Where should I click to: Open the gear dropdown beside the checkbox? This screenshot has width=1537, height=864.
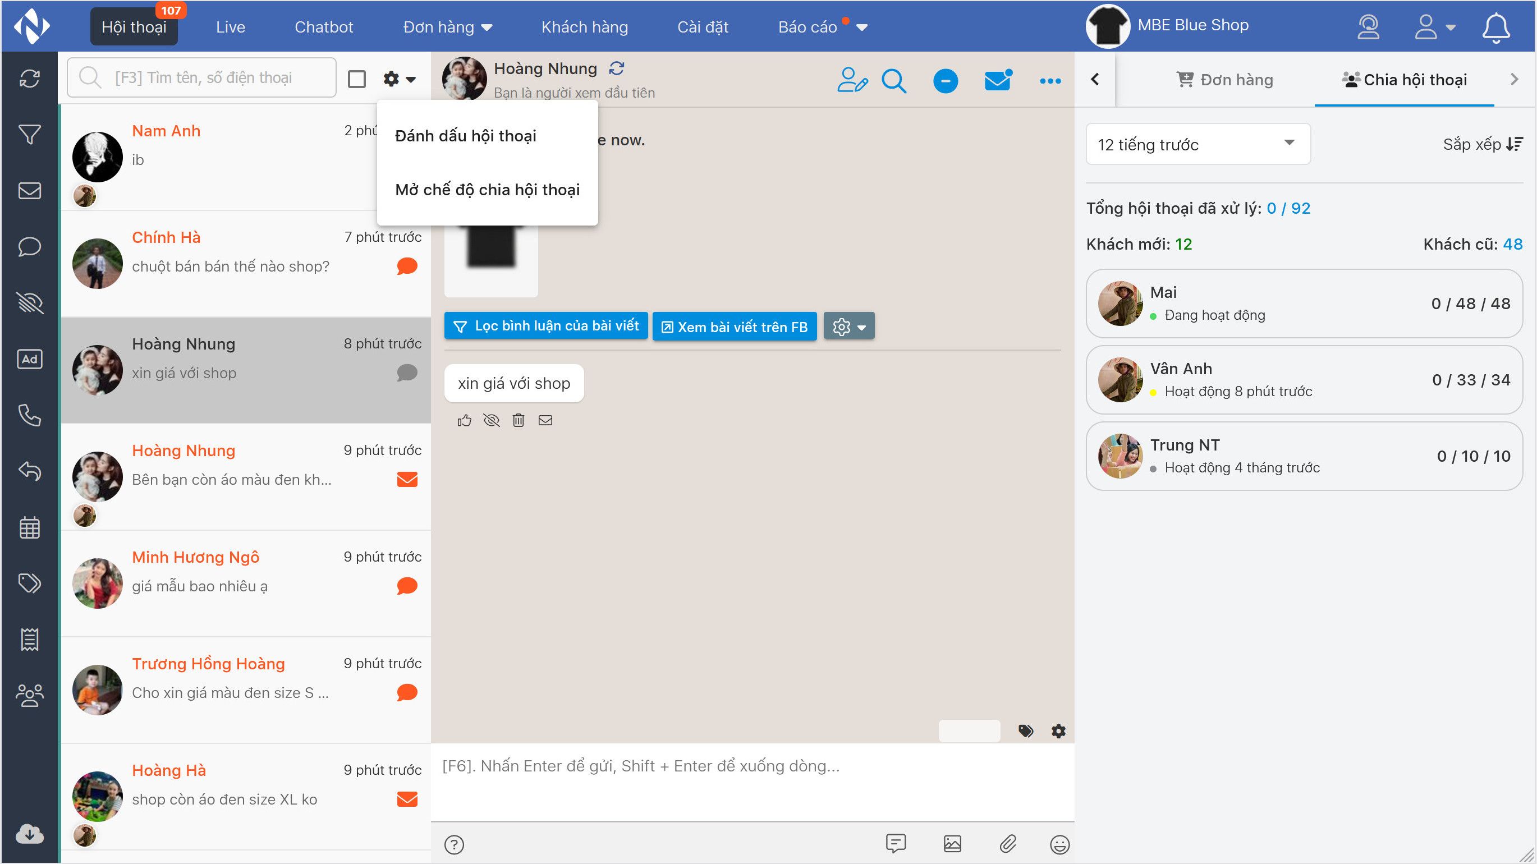399,79
